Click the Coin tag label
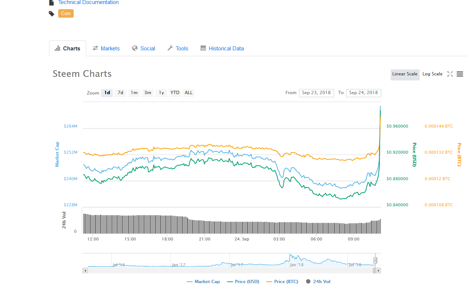 point(66,14)
